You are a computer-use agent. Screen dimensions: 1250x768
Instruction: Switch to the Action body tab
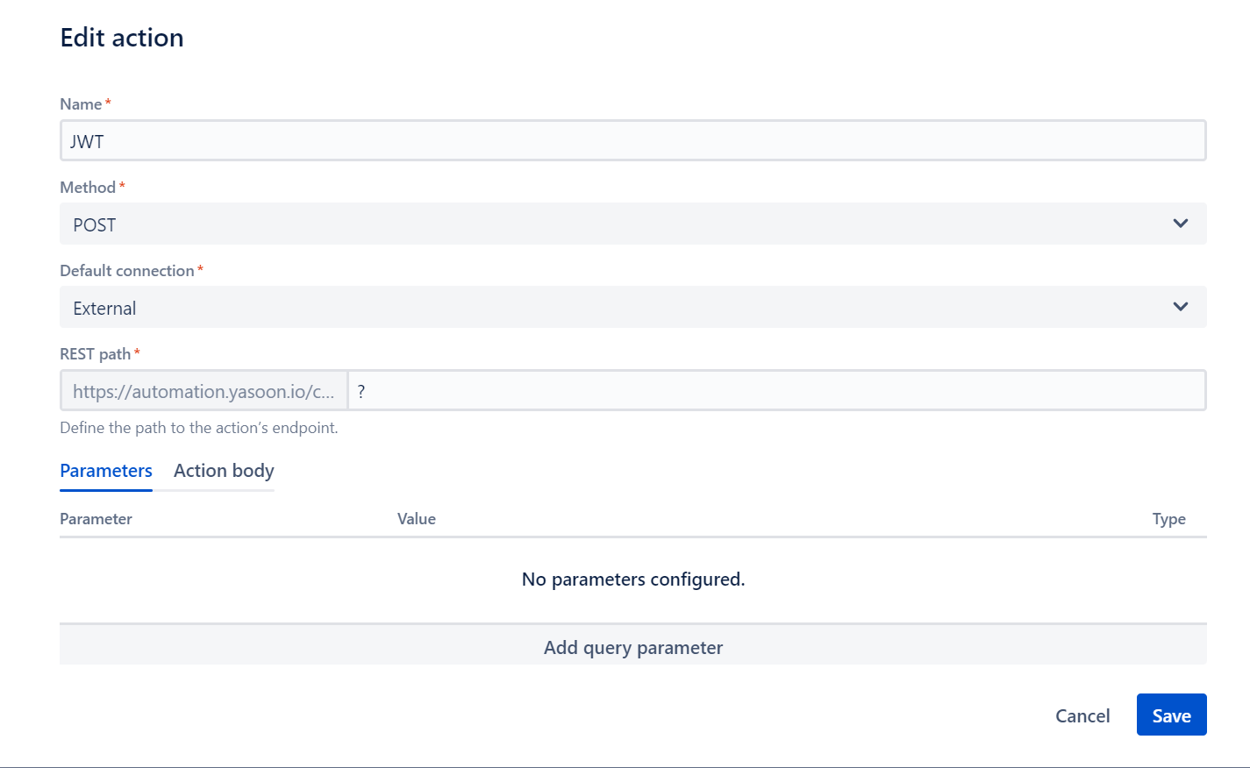[223, 471]
